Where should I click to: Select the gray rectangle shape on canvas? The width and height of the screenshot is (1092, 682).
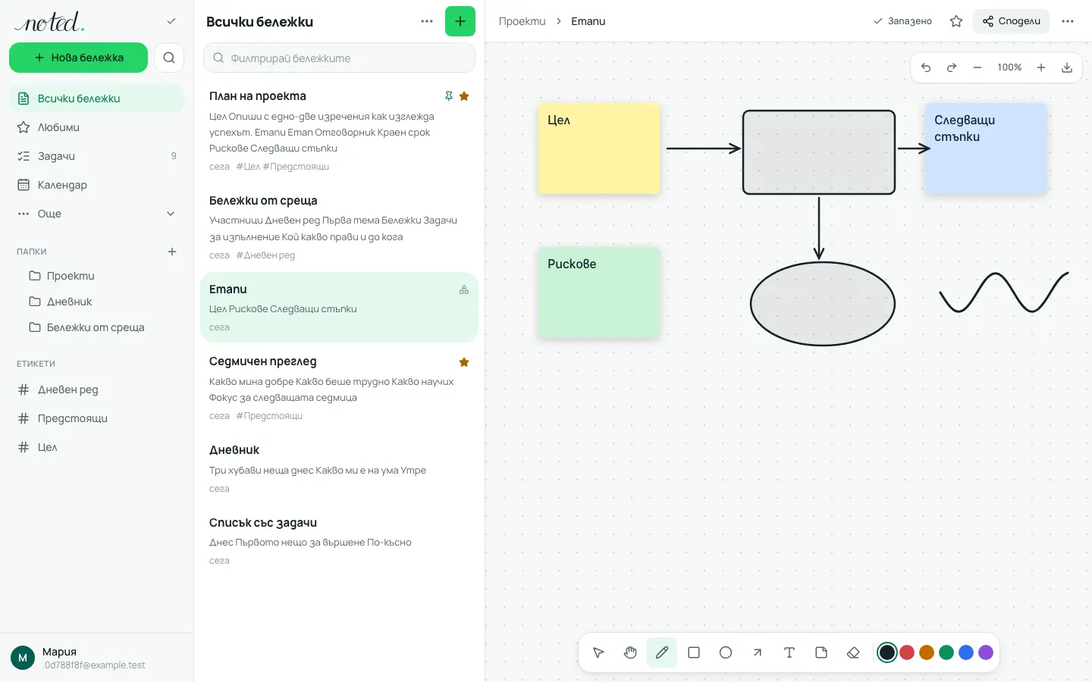[x=819, y=152]
